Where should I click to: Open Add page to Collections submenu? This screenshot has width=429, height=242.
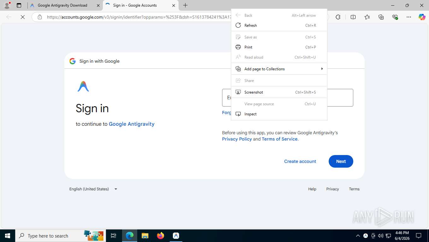279,69
